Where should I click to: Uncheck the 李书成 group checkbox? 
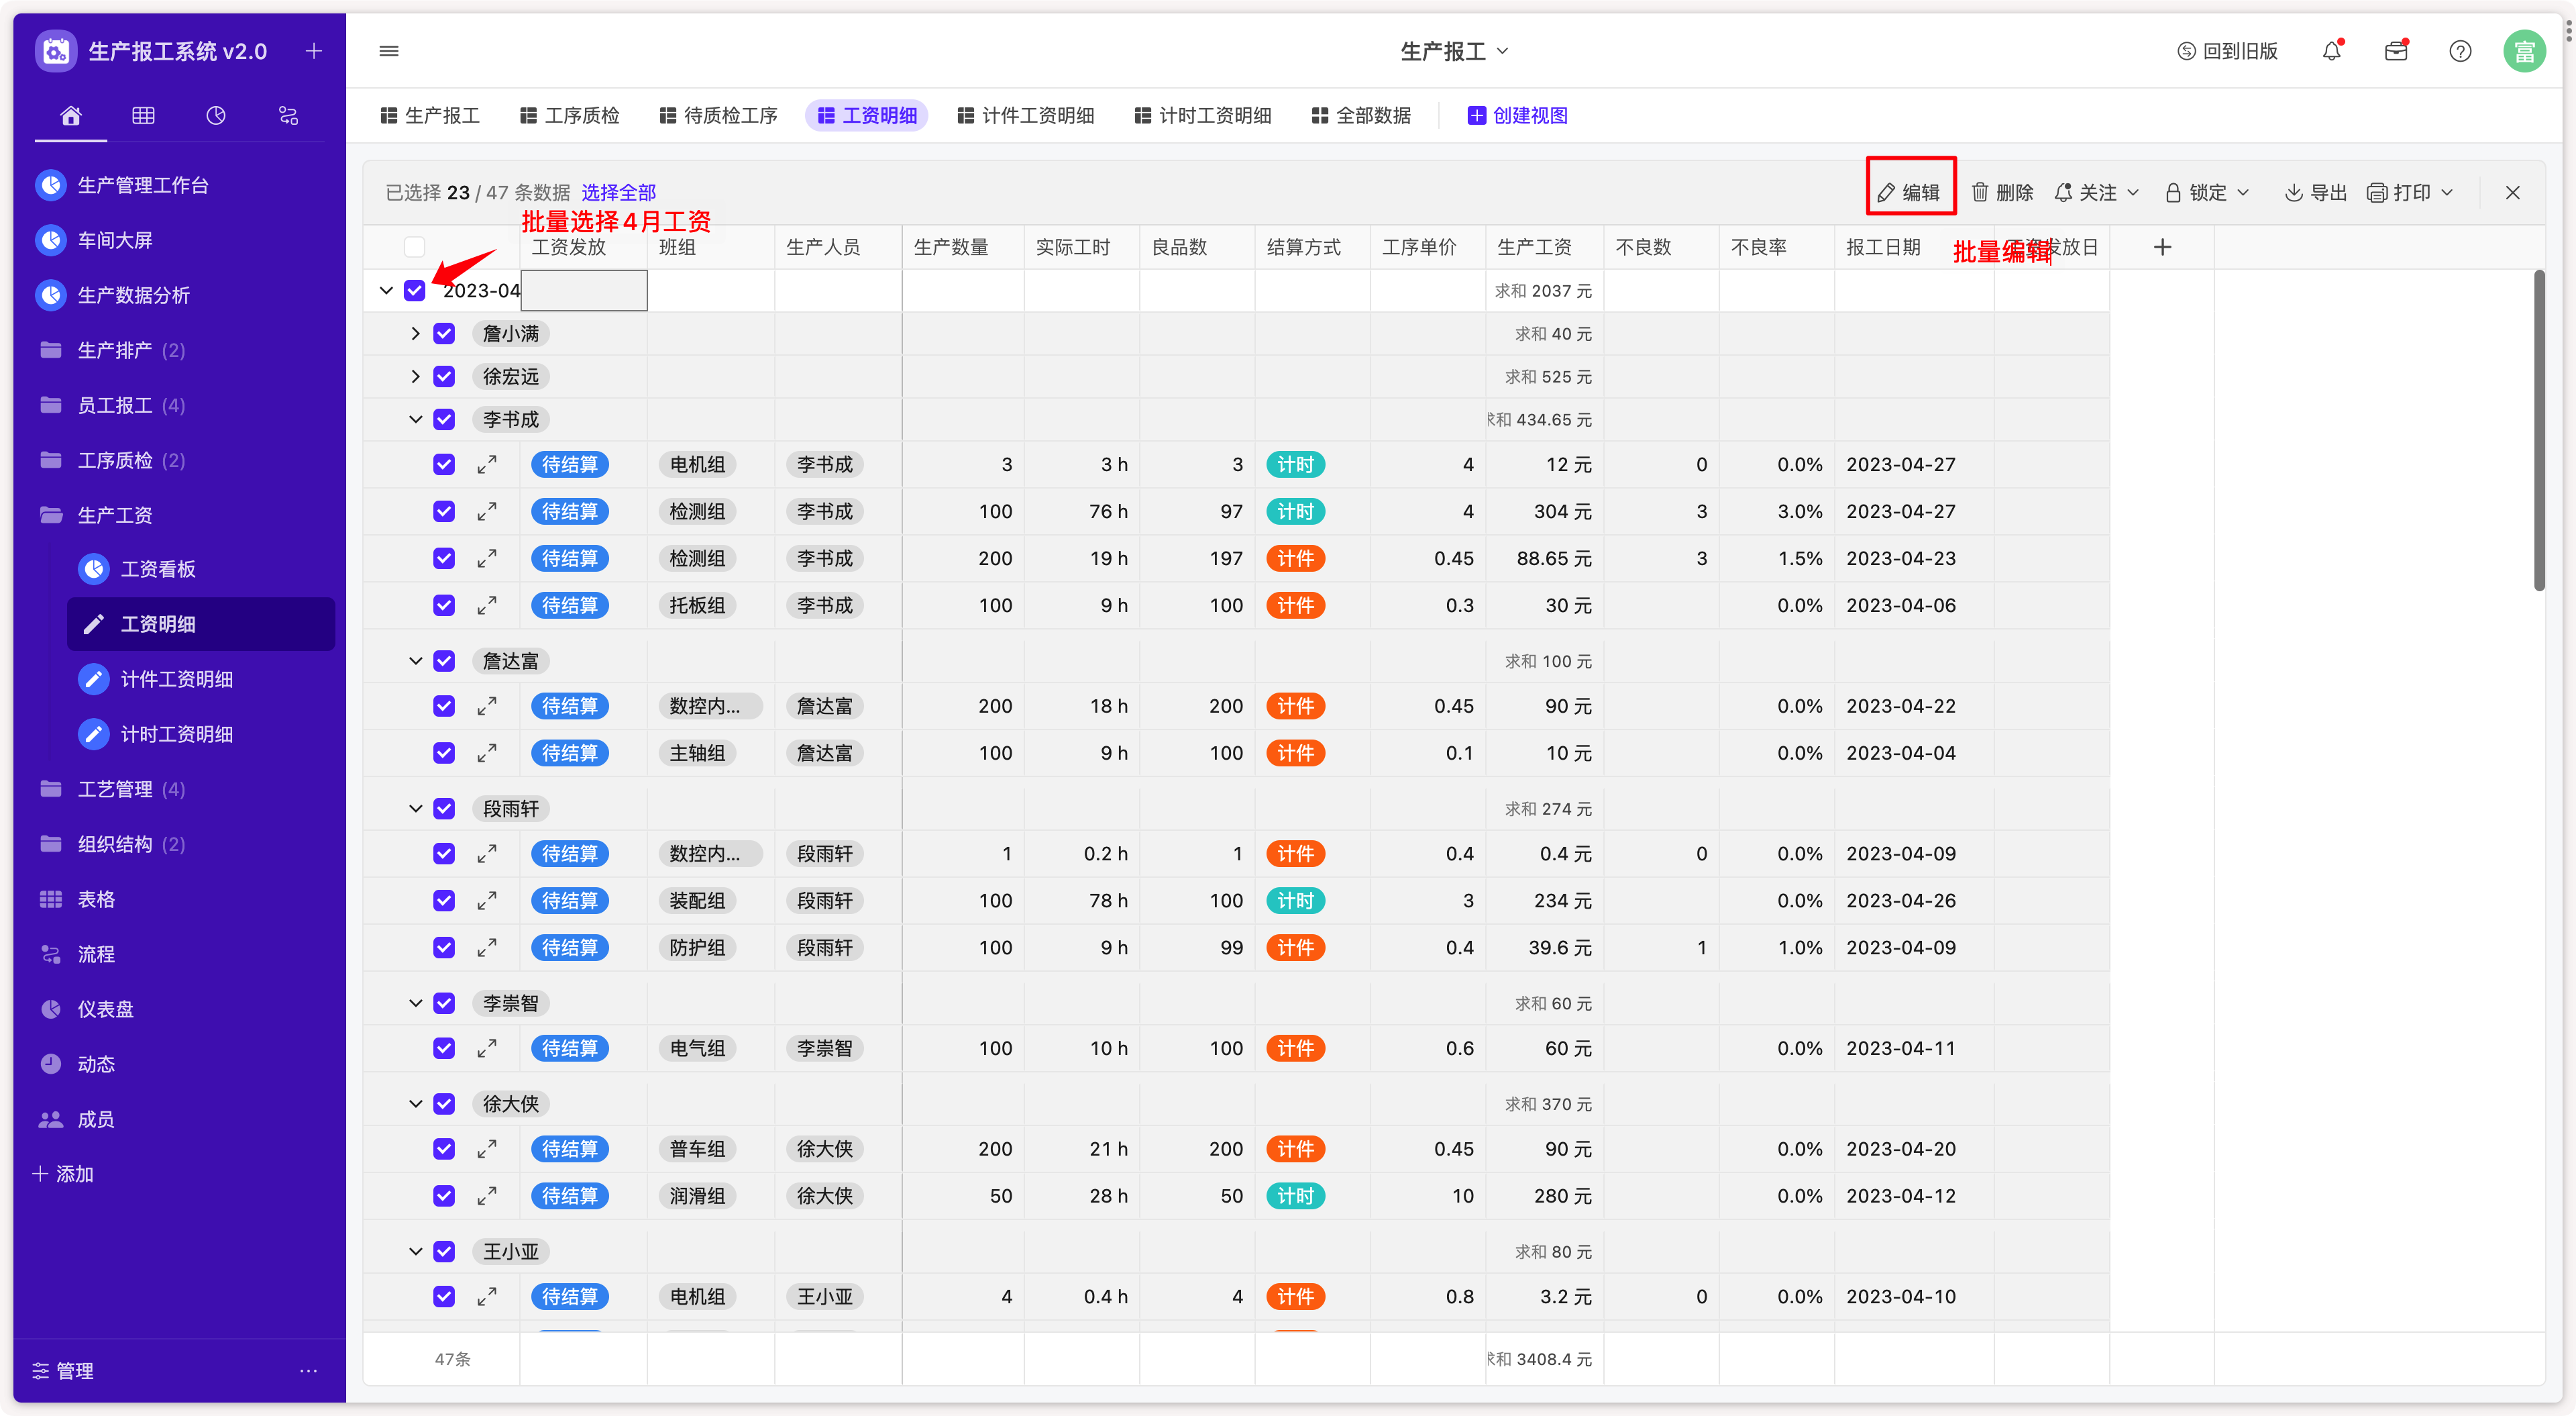444,419
